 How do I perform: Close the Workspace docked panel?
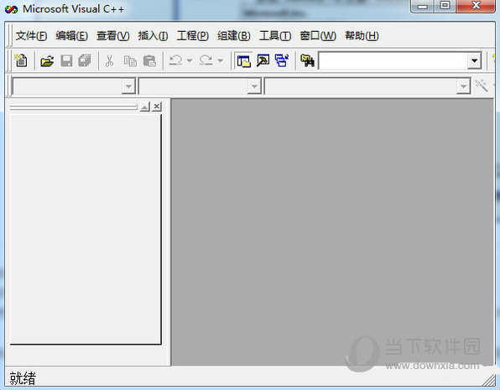(157, 107)
